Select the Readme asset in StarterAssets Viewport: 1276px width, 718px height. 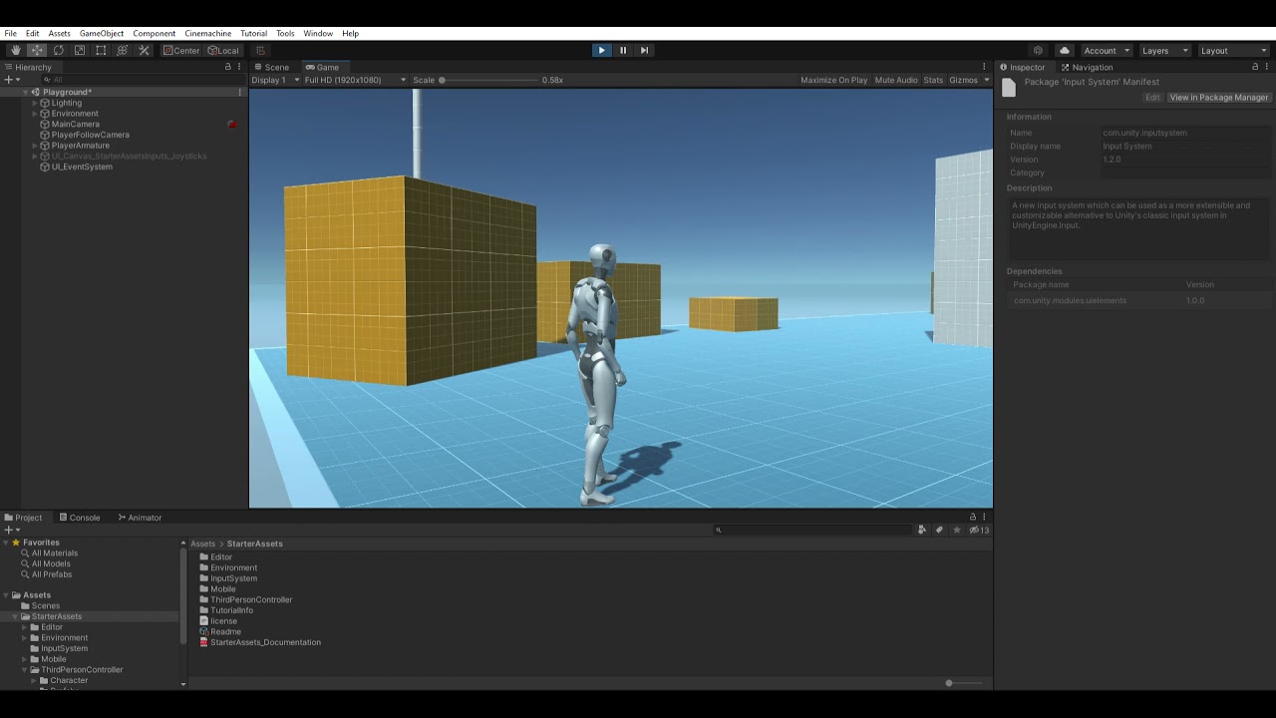coord(224,631)
